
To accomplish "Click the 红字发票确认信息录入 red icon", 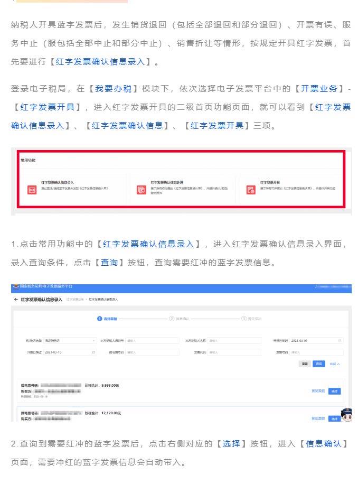I will point(32,190).
